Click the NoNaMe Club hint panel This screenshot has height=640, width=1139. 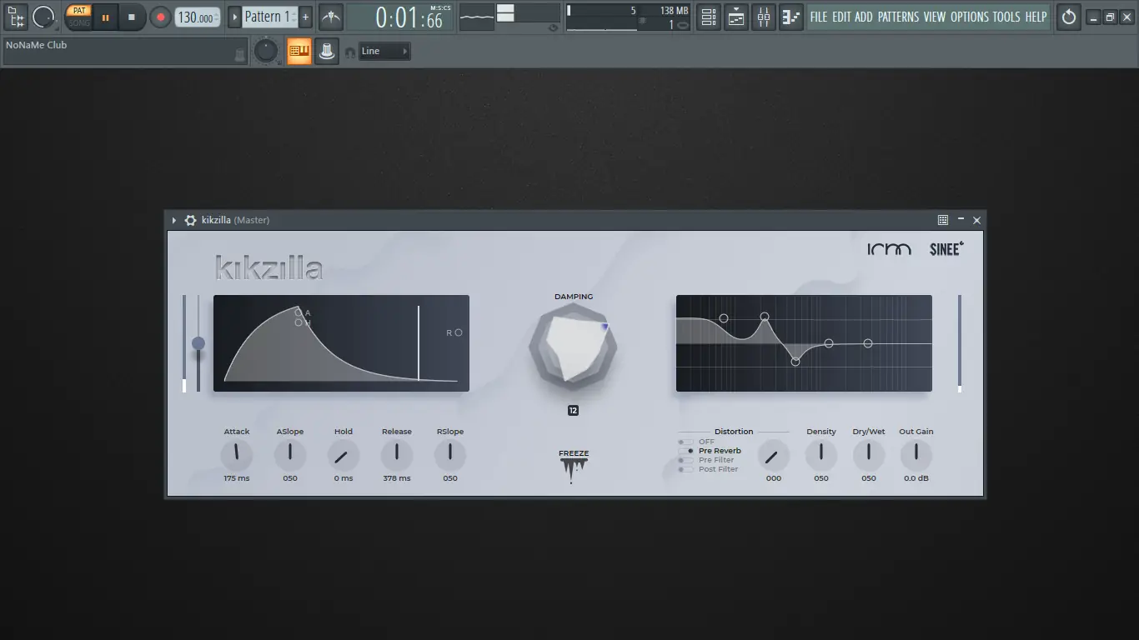click(x=125, y=51)
